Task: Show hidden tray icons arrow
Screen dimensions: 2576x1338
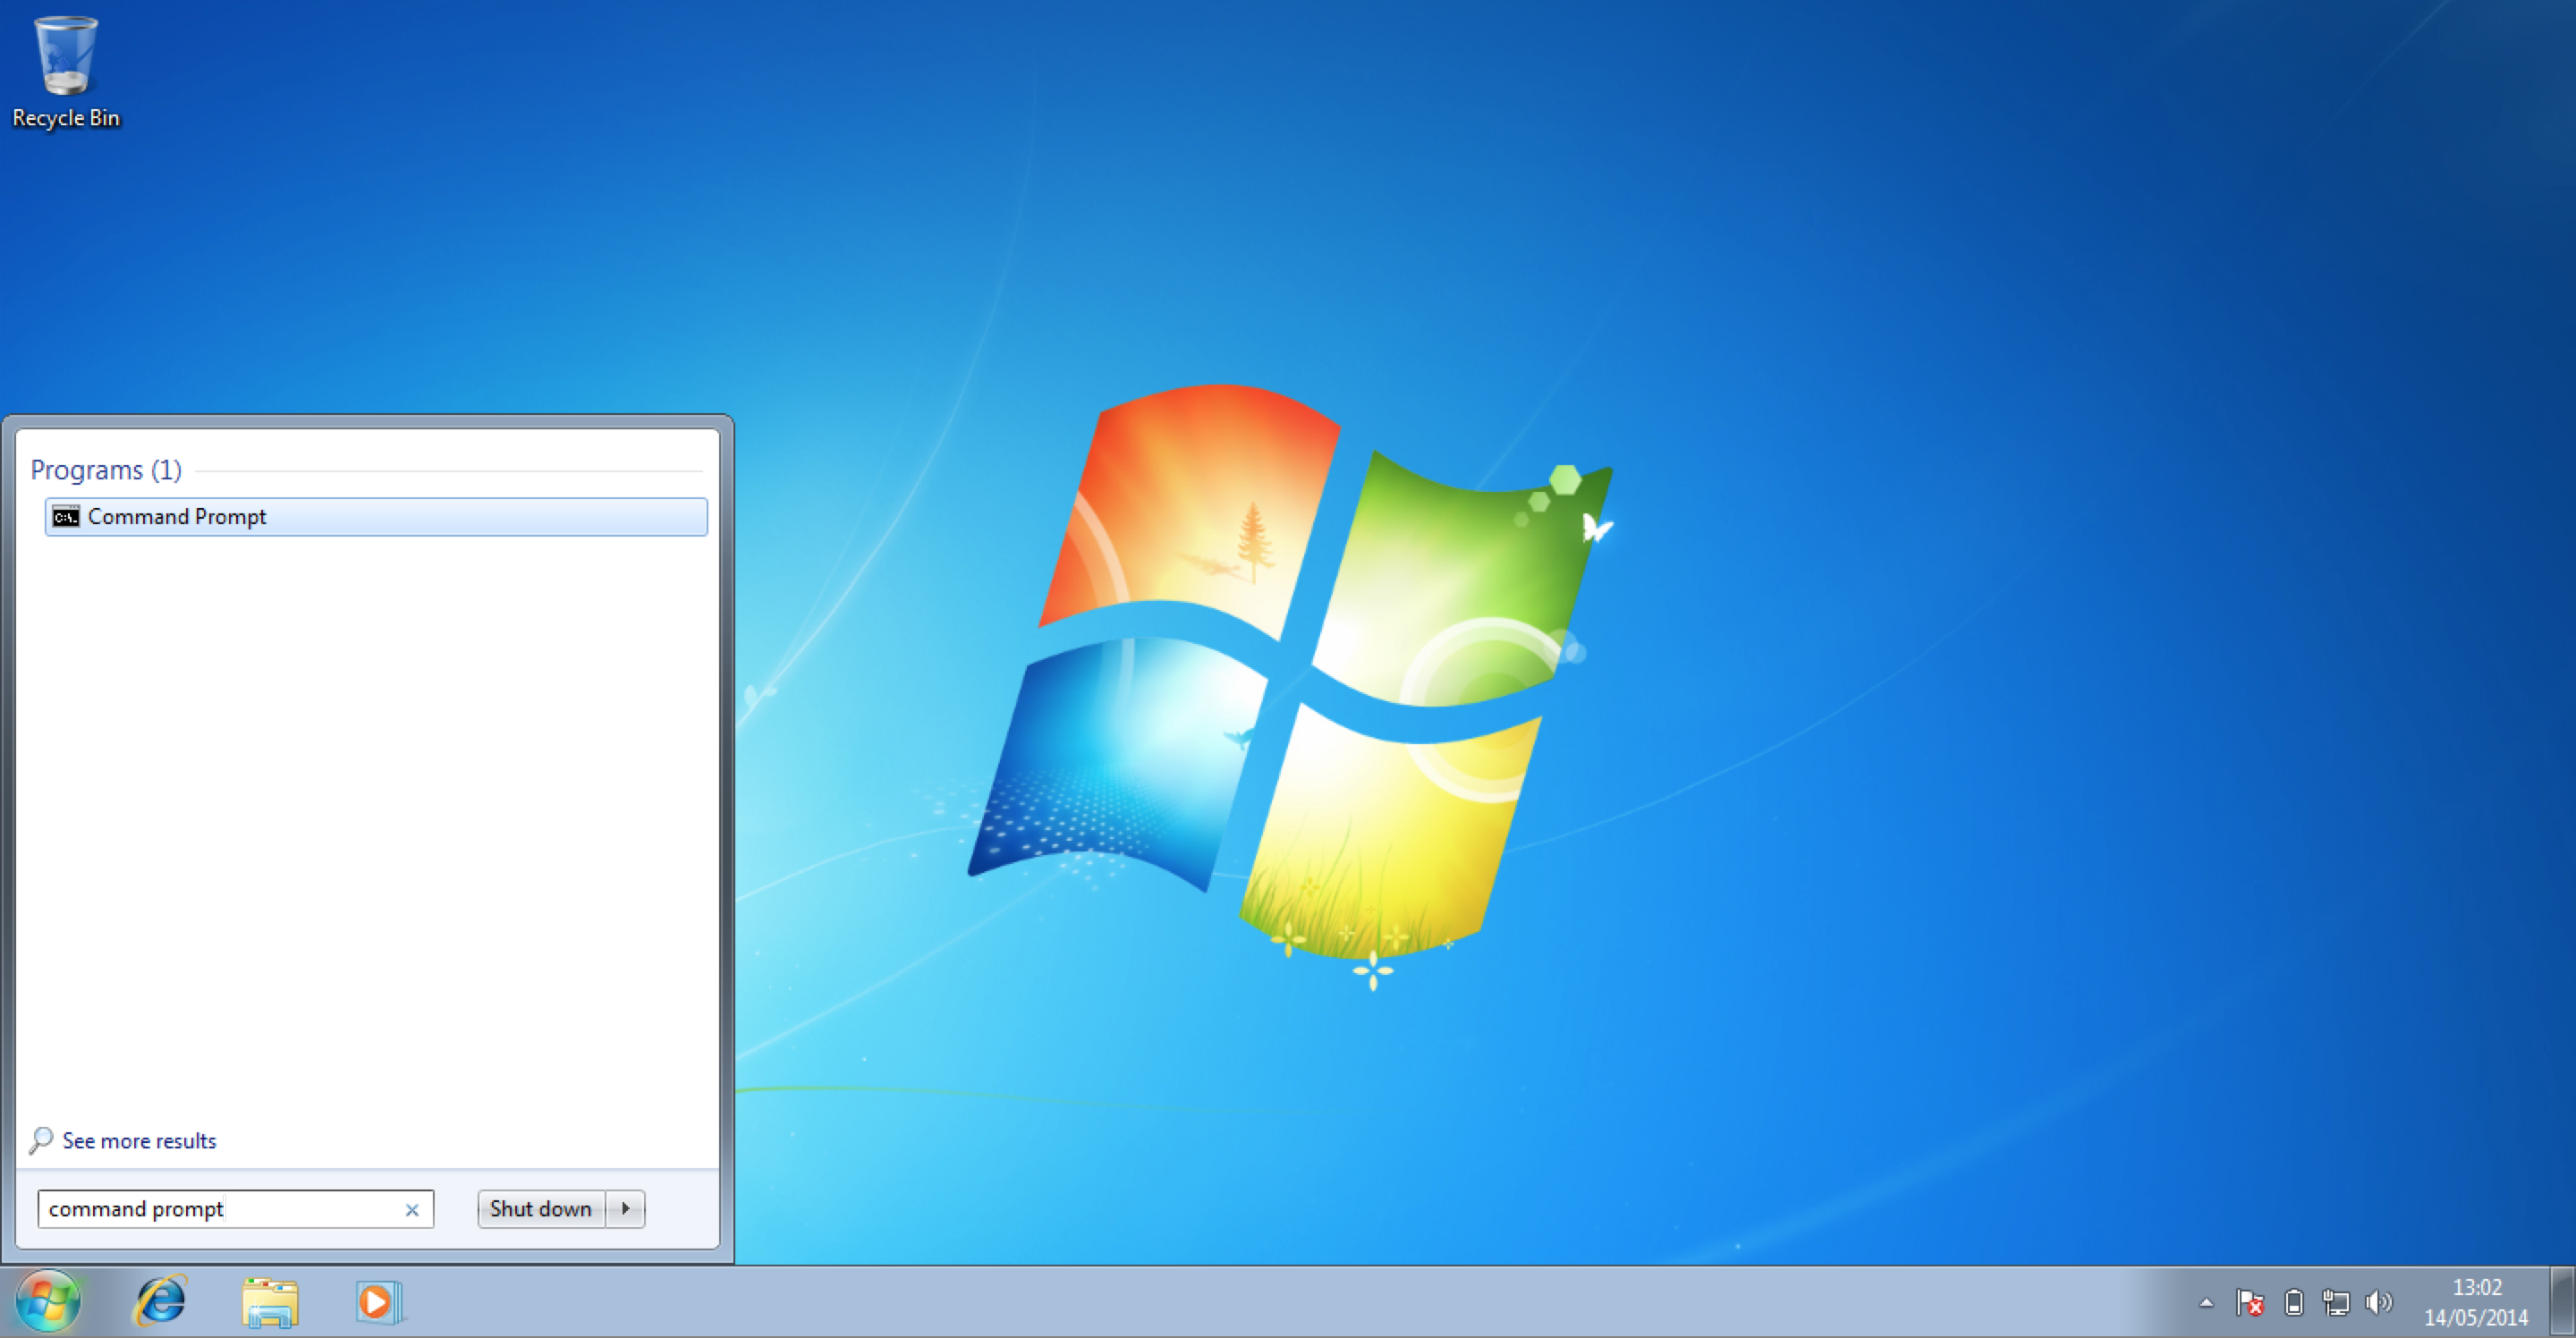Action: tap(2206, 1302)
